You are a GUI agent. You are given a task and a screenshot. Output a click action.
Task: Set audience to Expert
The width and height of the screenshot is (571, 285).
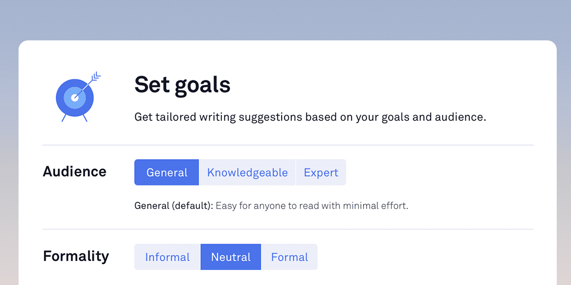[321, 172]
